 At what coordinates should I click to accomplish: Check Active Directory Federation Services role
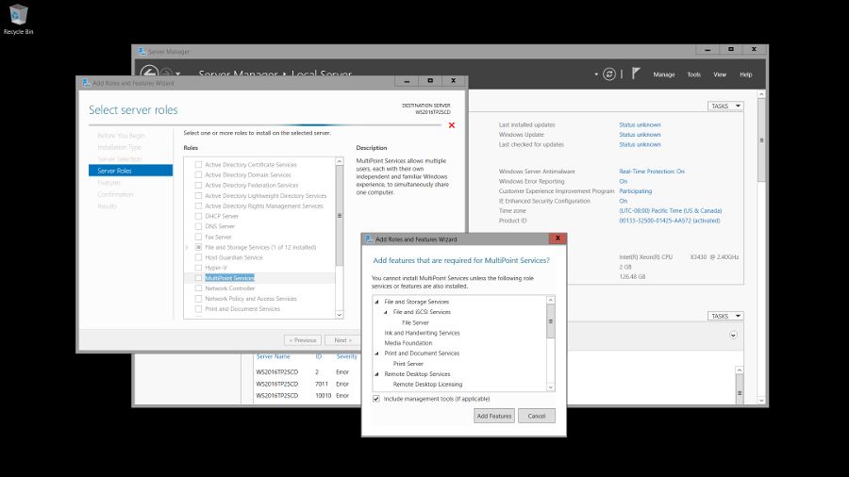(x=198, y=185)
